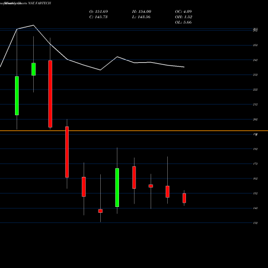Click the small green candle near 240
Viewport: 268px width, 268px height.
[34, 69]
